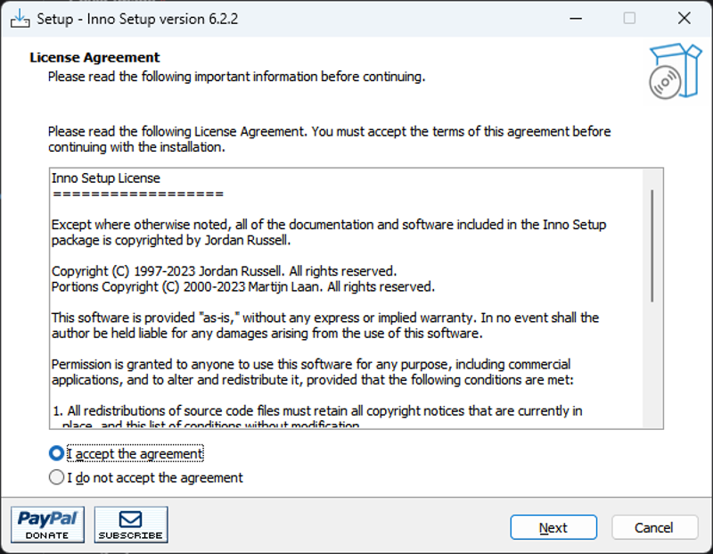This screenshot has height=554, width=713.
Task: Click the disabled maximize window button
Action: coord(629,19)
